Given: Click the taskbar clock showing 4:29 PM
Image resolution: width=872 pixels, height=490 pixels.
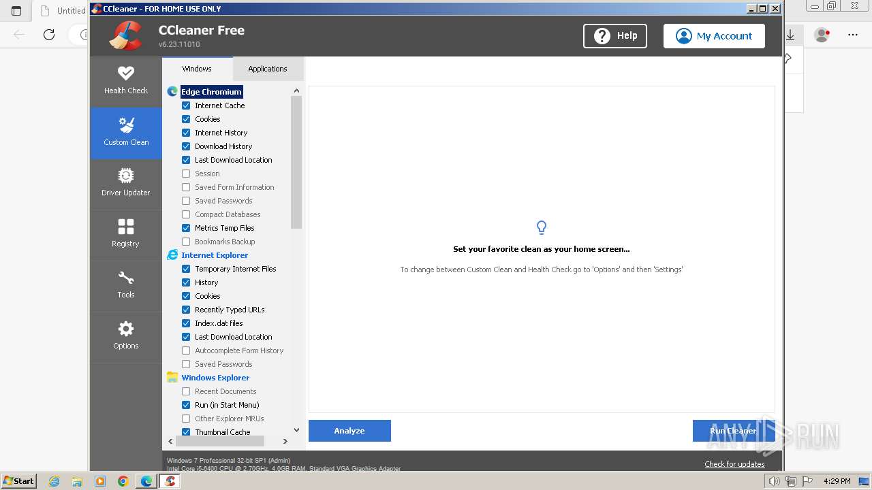Looking at the screenshot, I should pos(837,481).
